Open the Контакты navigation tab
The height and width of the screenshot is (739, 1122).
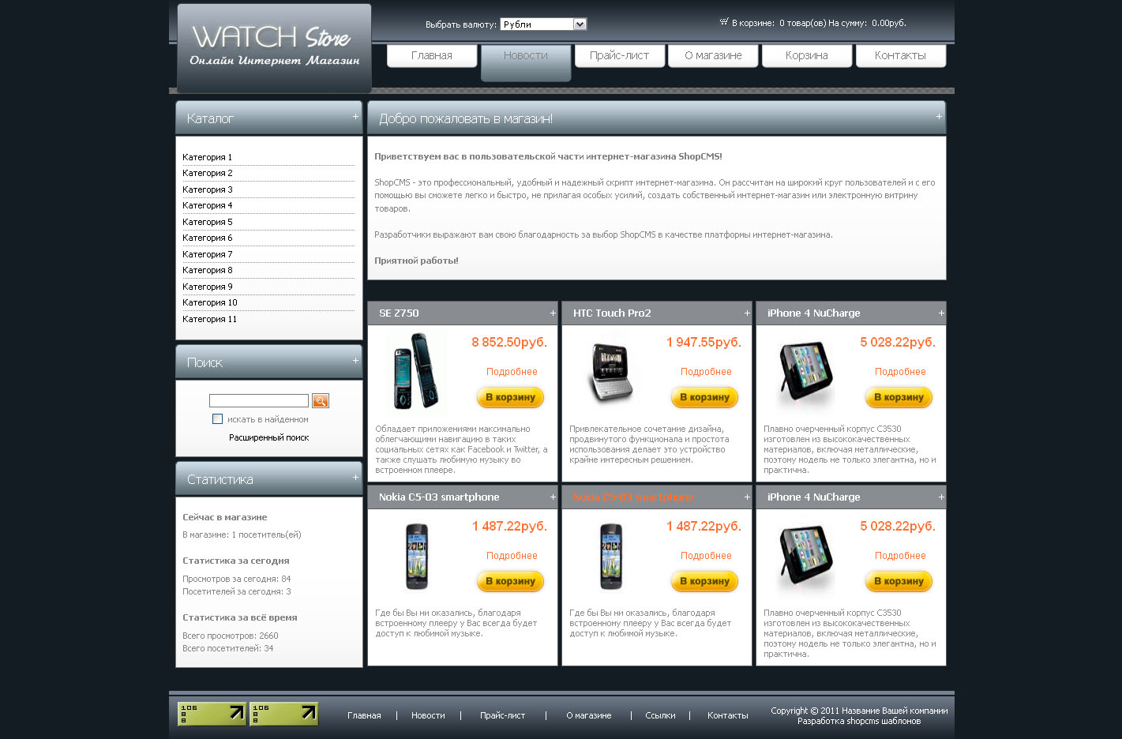(901, 55)
